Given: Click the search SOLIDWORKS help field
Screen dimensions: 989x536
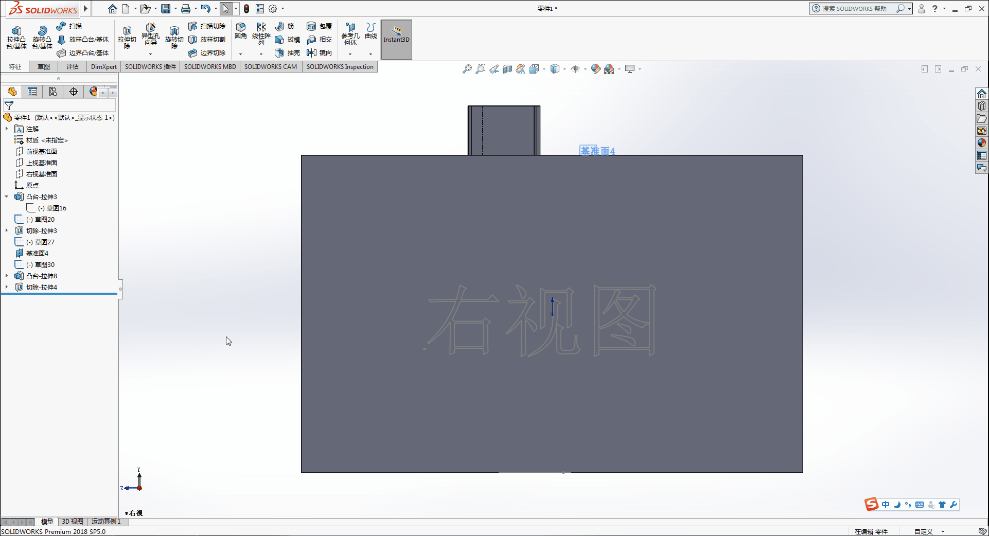Looking at the screenshot, I should point(854,9).
